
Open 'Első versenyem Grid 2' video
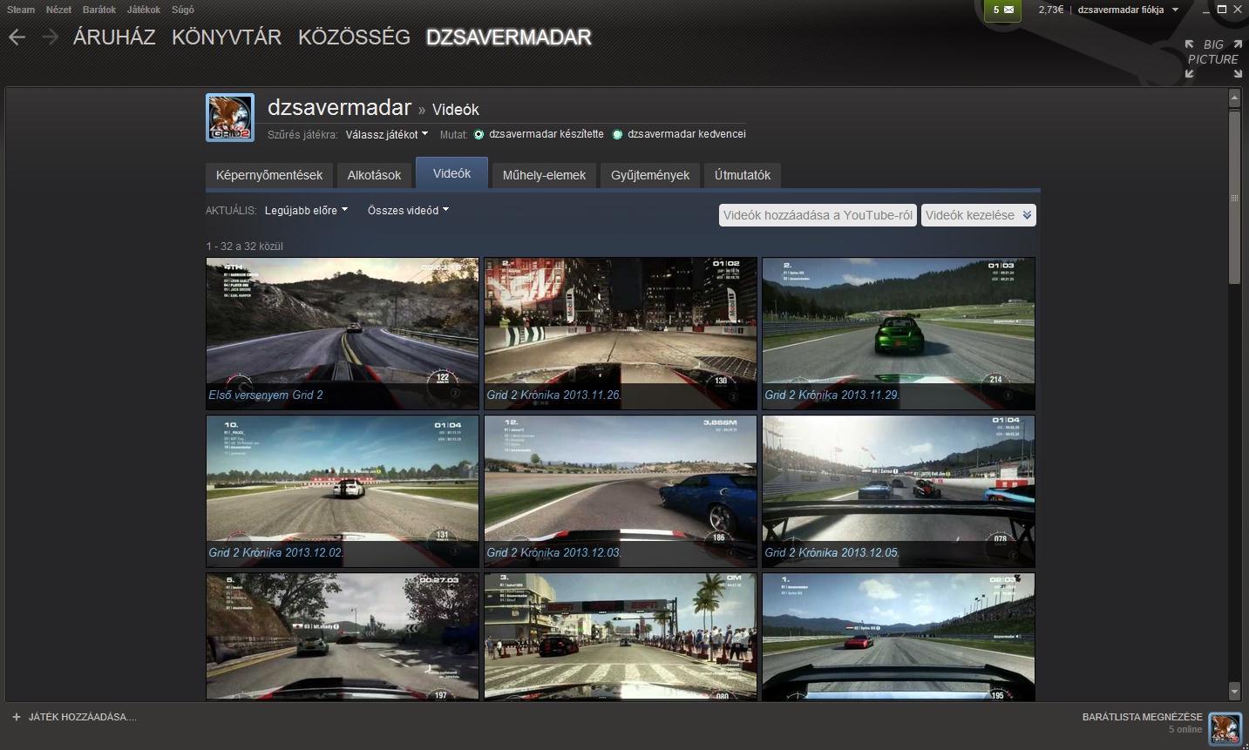(x=343, y=334)
